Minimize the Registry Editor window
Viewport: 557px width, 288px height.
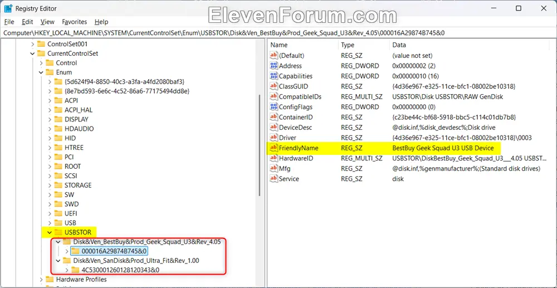(x=493, y=8)
